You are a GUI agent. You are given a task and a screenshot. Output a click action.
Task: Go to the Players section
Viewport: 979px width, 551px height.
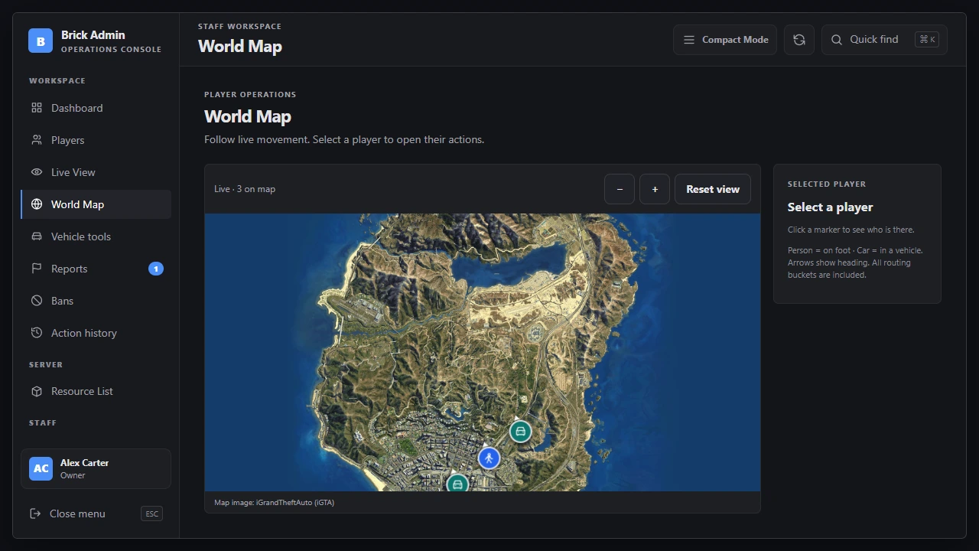96,140
